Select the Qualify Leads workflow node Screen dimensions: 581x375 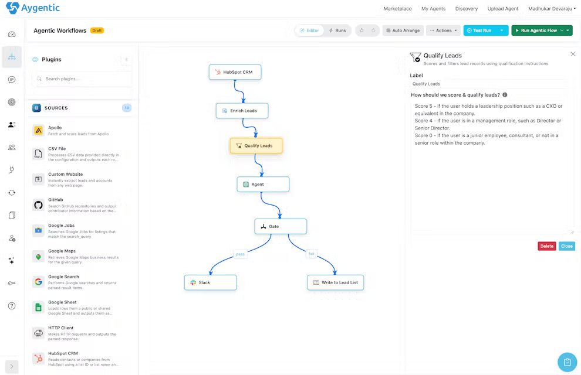point(256,146)
